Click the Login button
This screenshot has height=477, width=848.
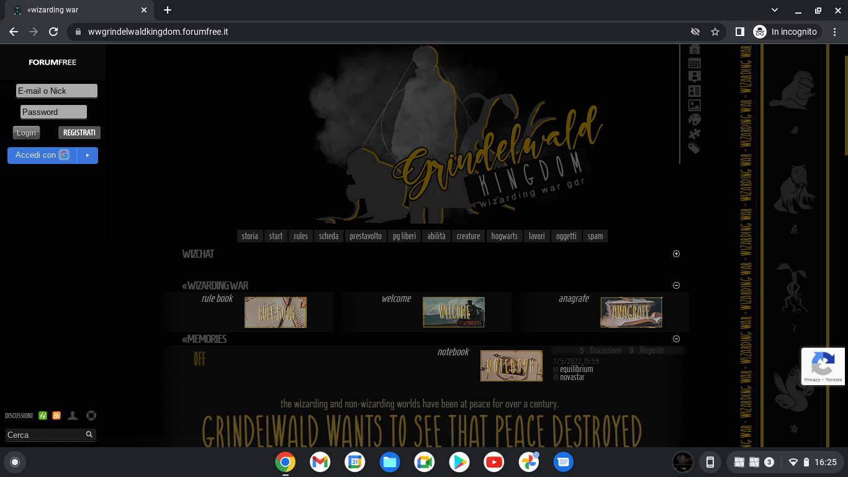pos(26,132)
